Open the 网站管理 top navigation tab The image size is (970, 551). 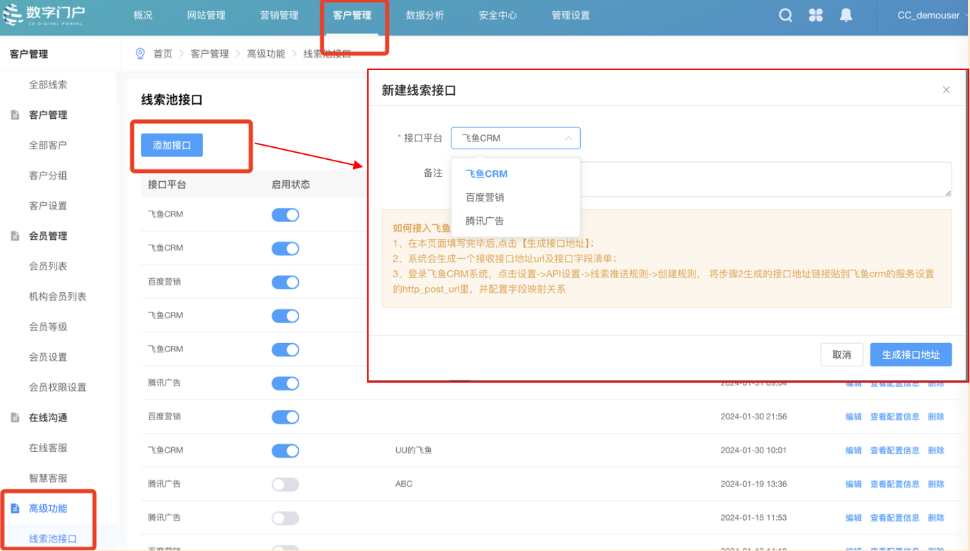(x=206, y=15)
